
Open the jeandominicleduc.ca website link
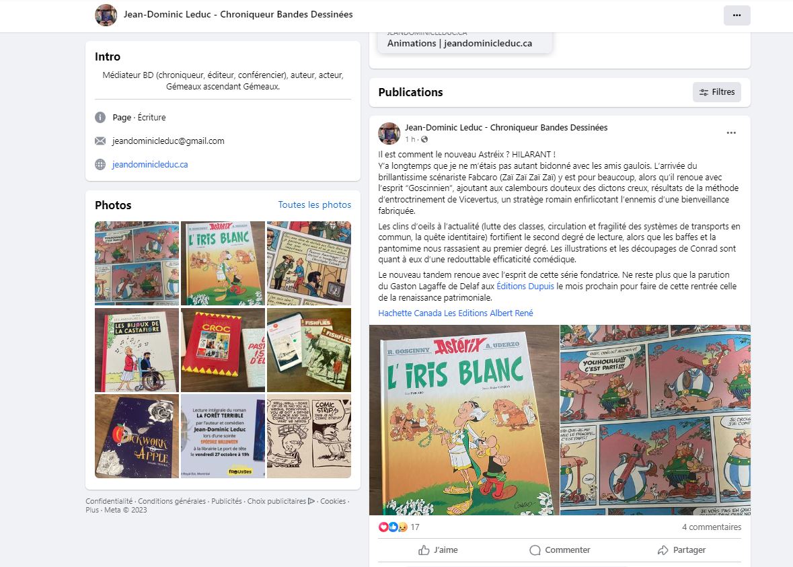tap(150, 164)
